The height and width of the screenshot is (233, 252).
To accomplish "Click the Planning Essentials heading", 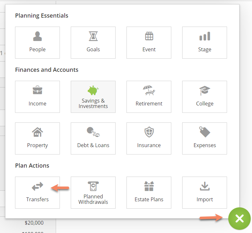I will [42, 16].
